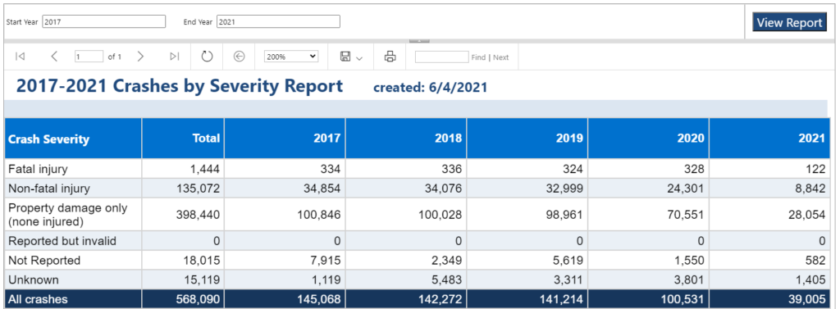Click the Next search result link
840x309 pixels.
[501, 57]
